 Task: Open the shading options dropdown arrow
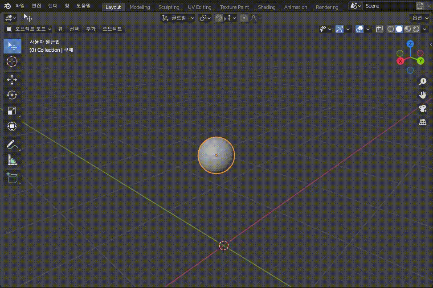[425, 29]
